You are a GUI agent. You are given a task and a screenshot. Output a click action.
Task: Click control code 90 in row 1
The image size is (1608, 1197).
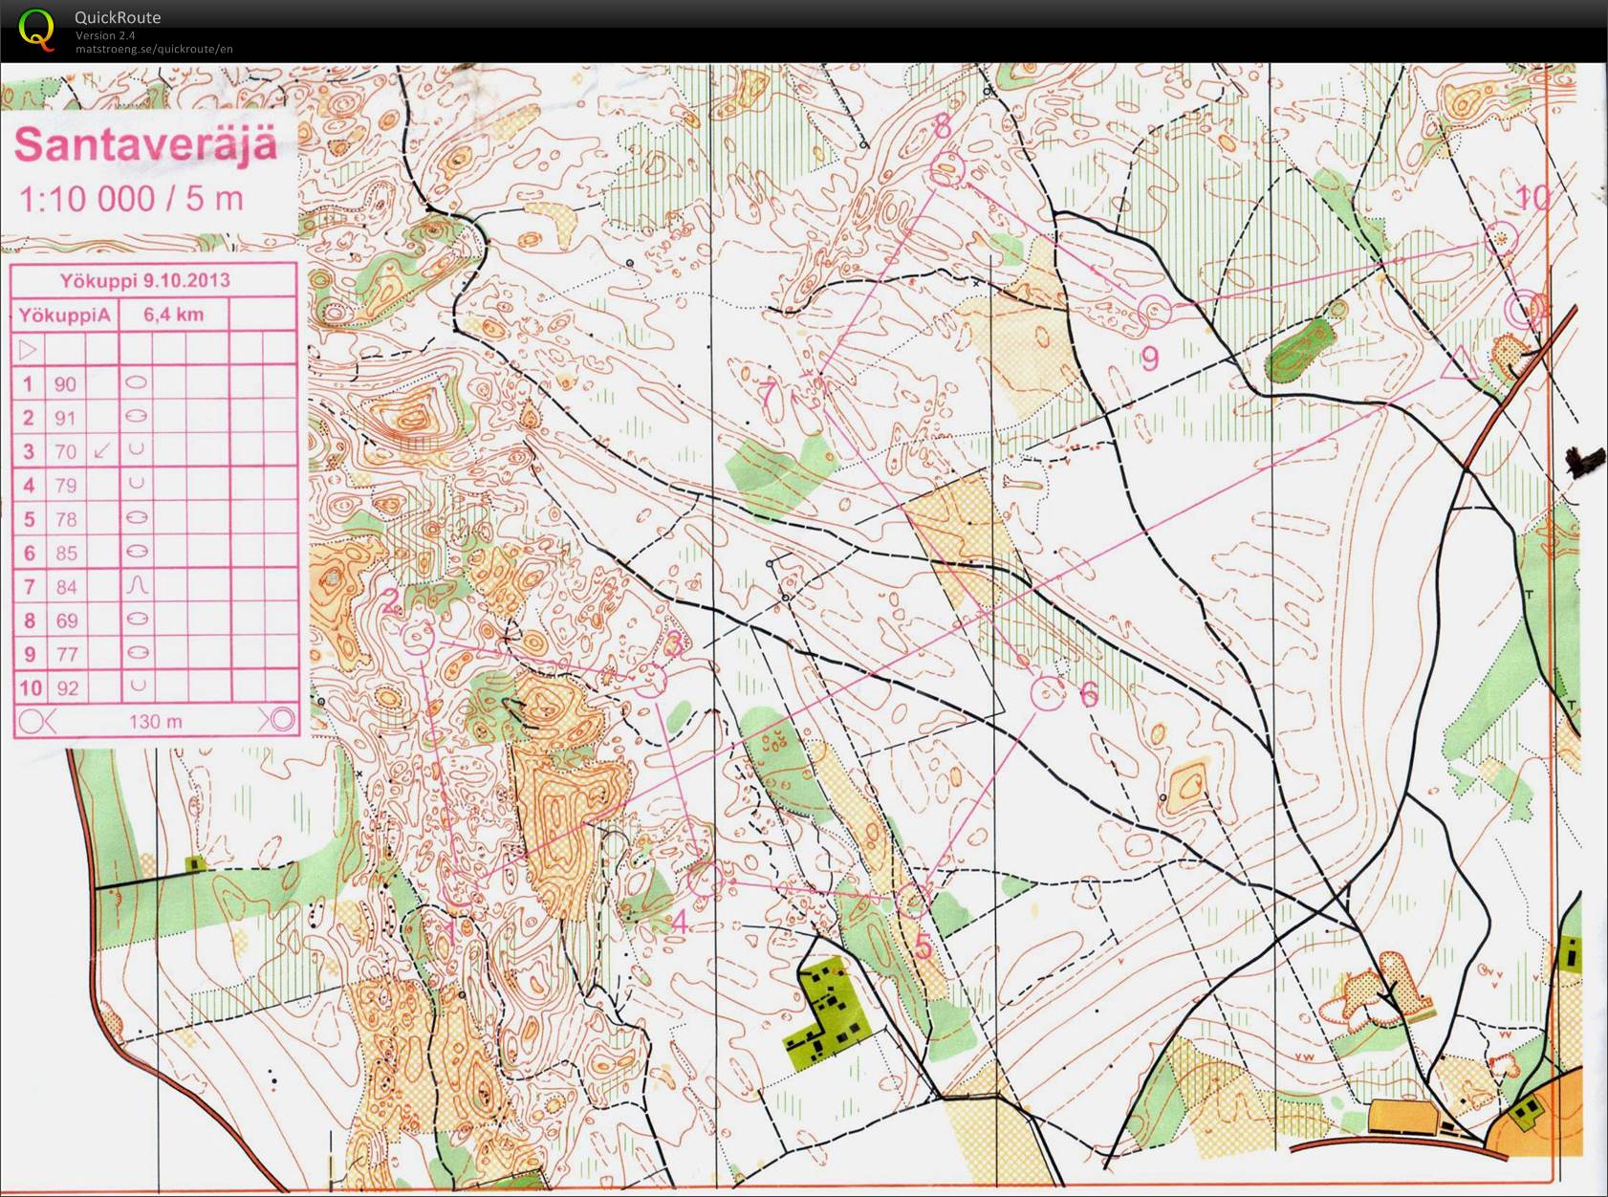pos(65,384)
